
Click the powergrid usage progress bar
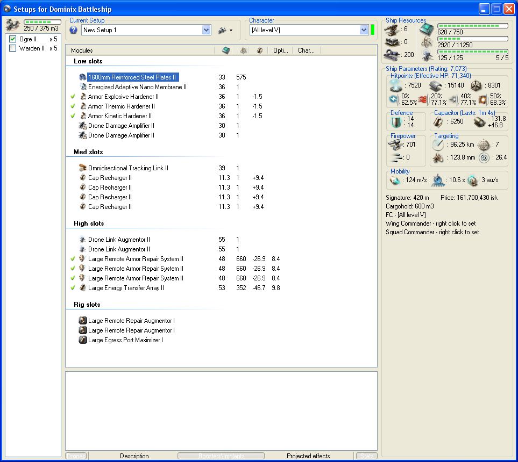[x=473, y=39]
